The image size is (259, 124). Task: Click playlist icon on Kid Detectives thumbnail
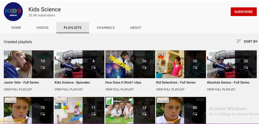point(195,68)
